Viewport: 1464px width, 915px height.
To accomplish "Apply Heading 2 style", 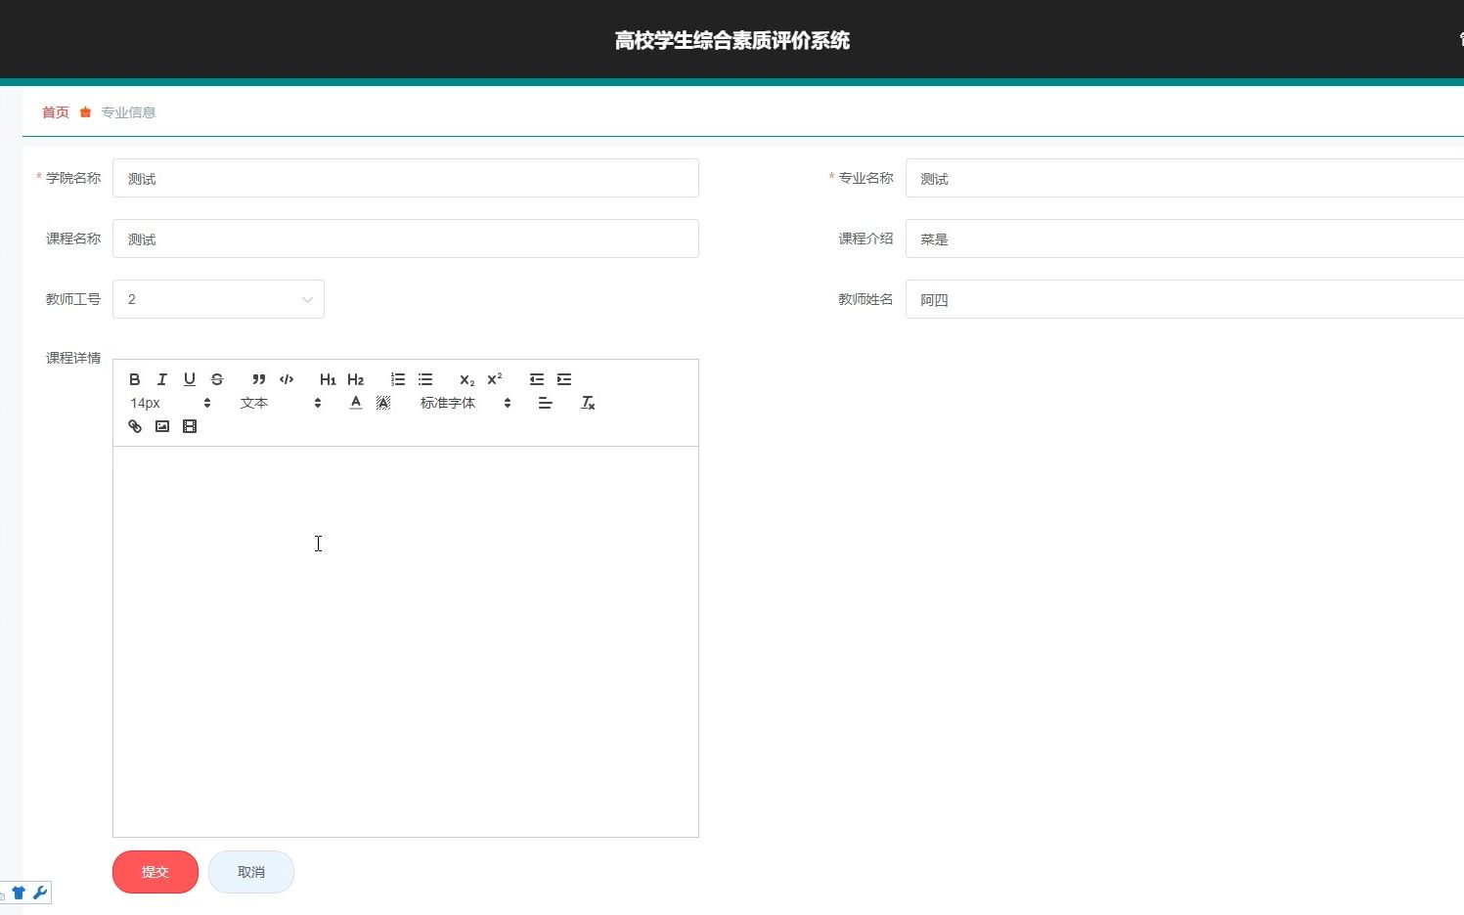I will [356, 379].
